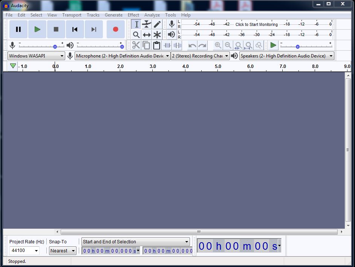This screenshot has width=355, height=267.
Task: Open the audio position time format arrow
Action: coord(279,246)
